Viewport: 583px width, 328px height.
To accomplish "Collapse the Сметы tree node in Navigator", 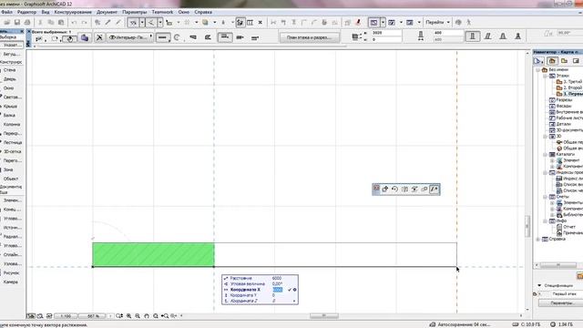I will click(x=545, y=197).
